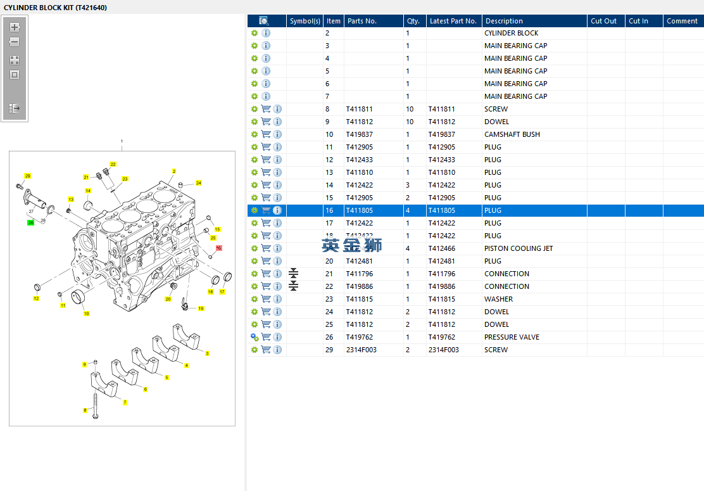Click red callout 16 in the diagram
The height and width of the screenshot is (491, 704).
tap(219, 248)
